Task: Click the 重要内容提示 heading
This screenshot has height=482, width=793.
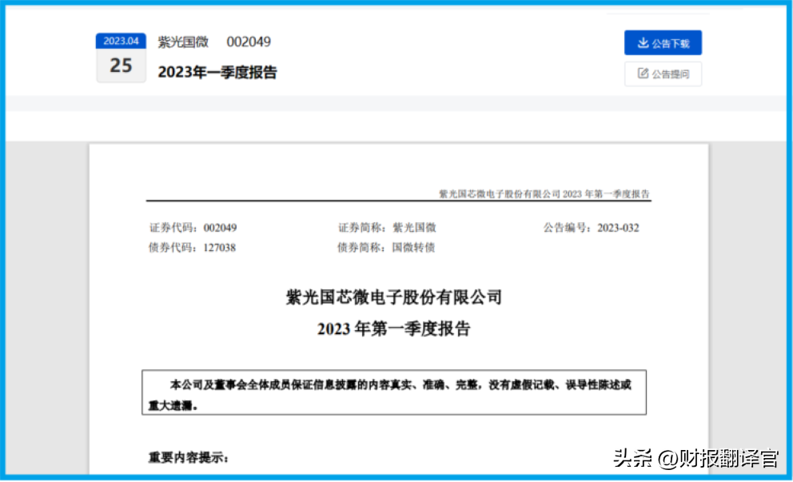Action: point(189,458)
